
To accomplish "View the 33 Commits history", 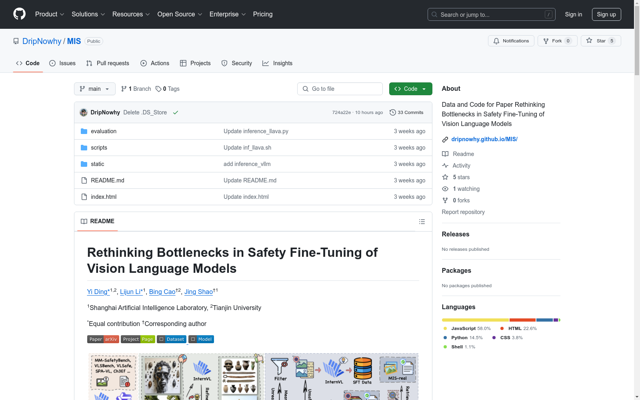I will click(406, 112).
